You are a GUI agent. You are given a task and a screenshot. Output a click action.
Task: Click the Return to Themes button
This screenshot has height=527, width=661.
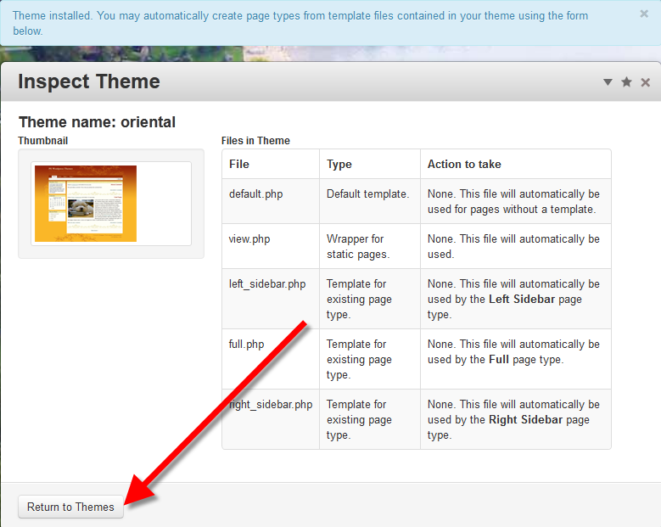tap(70, 507)
